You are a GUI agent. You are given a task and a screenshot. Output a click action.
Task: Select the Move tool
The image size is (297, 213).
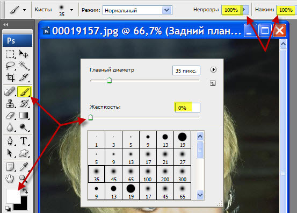(x=24, y=54)
